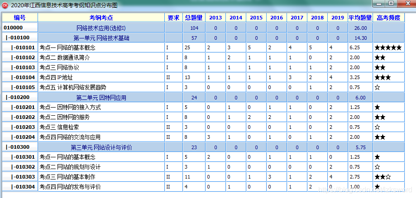This screenshot has height=198, width=416.
Task: Click the 总题量 column header
Action: tap(194, 18)
